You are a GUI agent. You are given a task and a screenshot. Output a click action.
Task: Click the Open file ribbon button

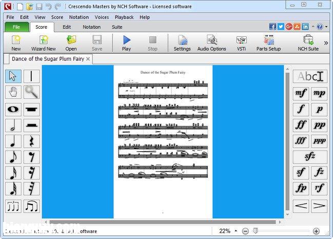point(71,43)
